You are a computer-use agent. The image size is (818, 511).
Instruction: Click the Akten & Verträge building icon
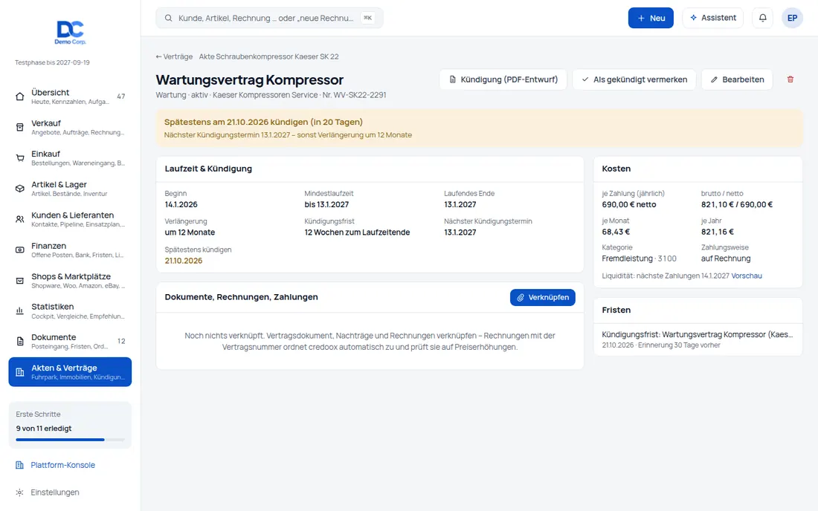pyautogui.click(x=20, y=372)
